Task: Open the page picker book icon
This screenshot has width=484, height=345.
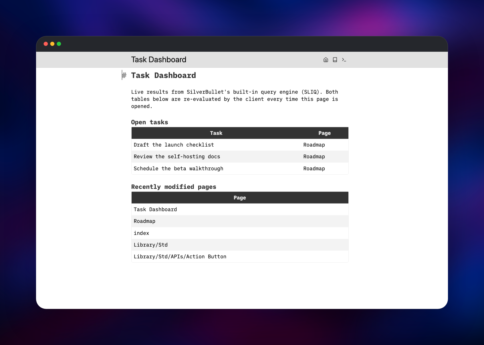Action: 335,60
